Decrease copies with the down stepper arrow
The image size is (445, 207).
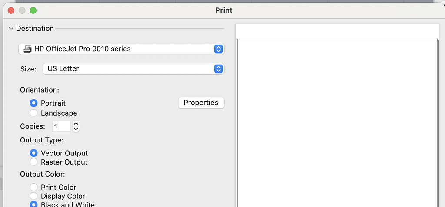click(76, 129)
